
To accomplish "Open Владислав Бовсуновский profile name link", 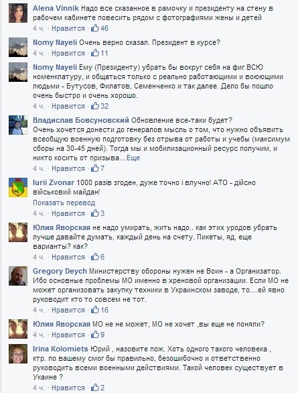I will tap(81, 120).
